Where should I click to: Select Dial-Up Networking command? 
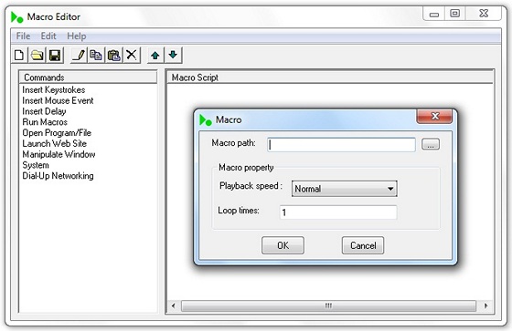pyautogui.click(x=58, y=176)
